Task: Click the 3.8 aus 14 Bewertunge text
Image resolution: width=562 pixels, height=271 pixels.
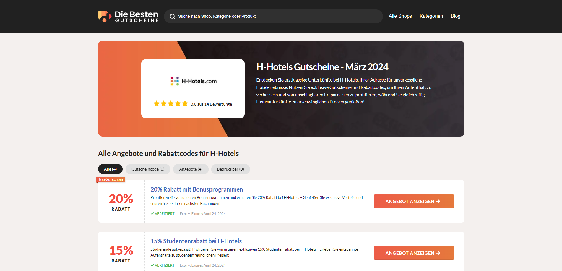Action: [x=211, y=104]
